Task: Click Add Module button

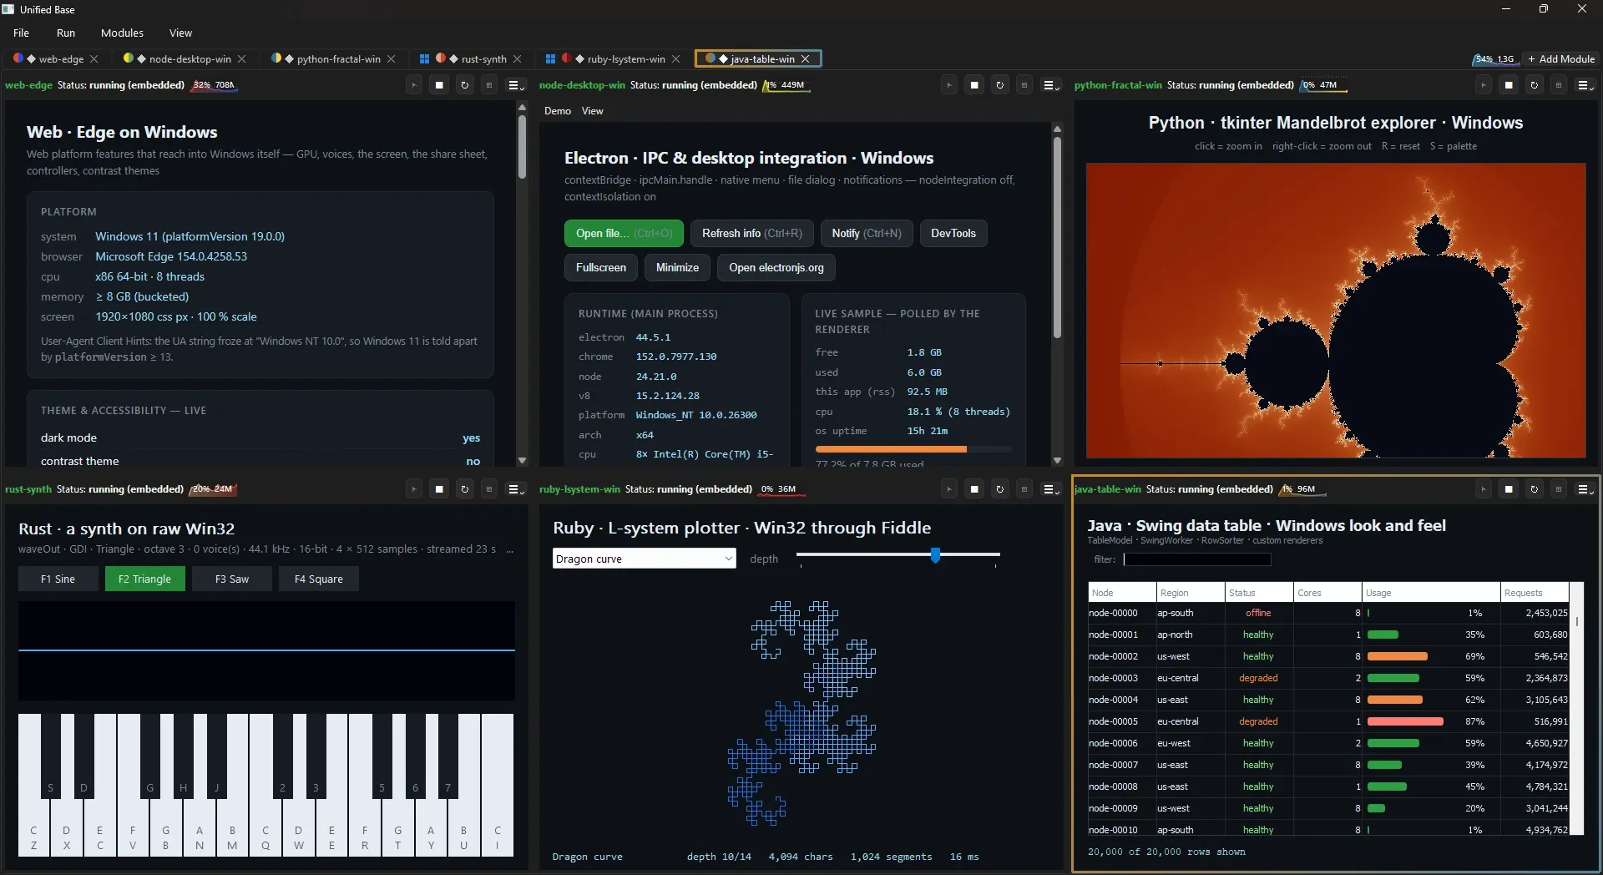Action: coord(1561,58)
